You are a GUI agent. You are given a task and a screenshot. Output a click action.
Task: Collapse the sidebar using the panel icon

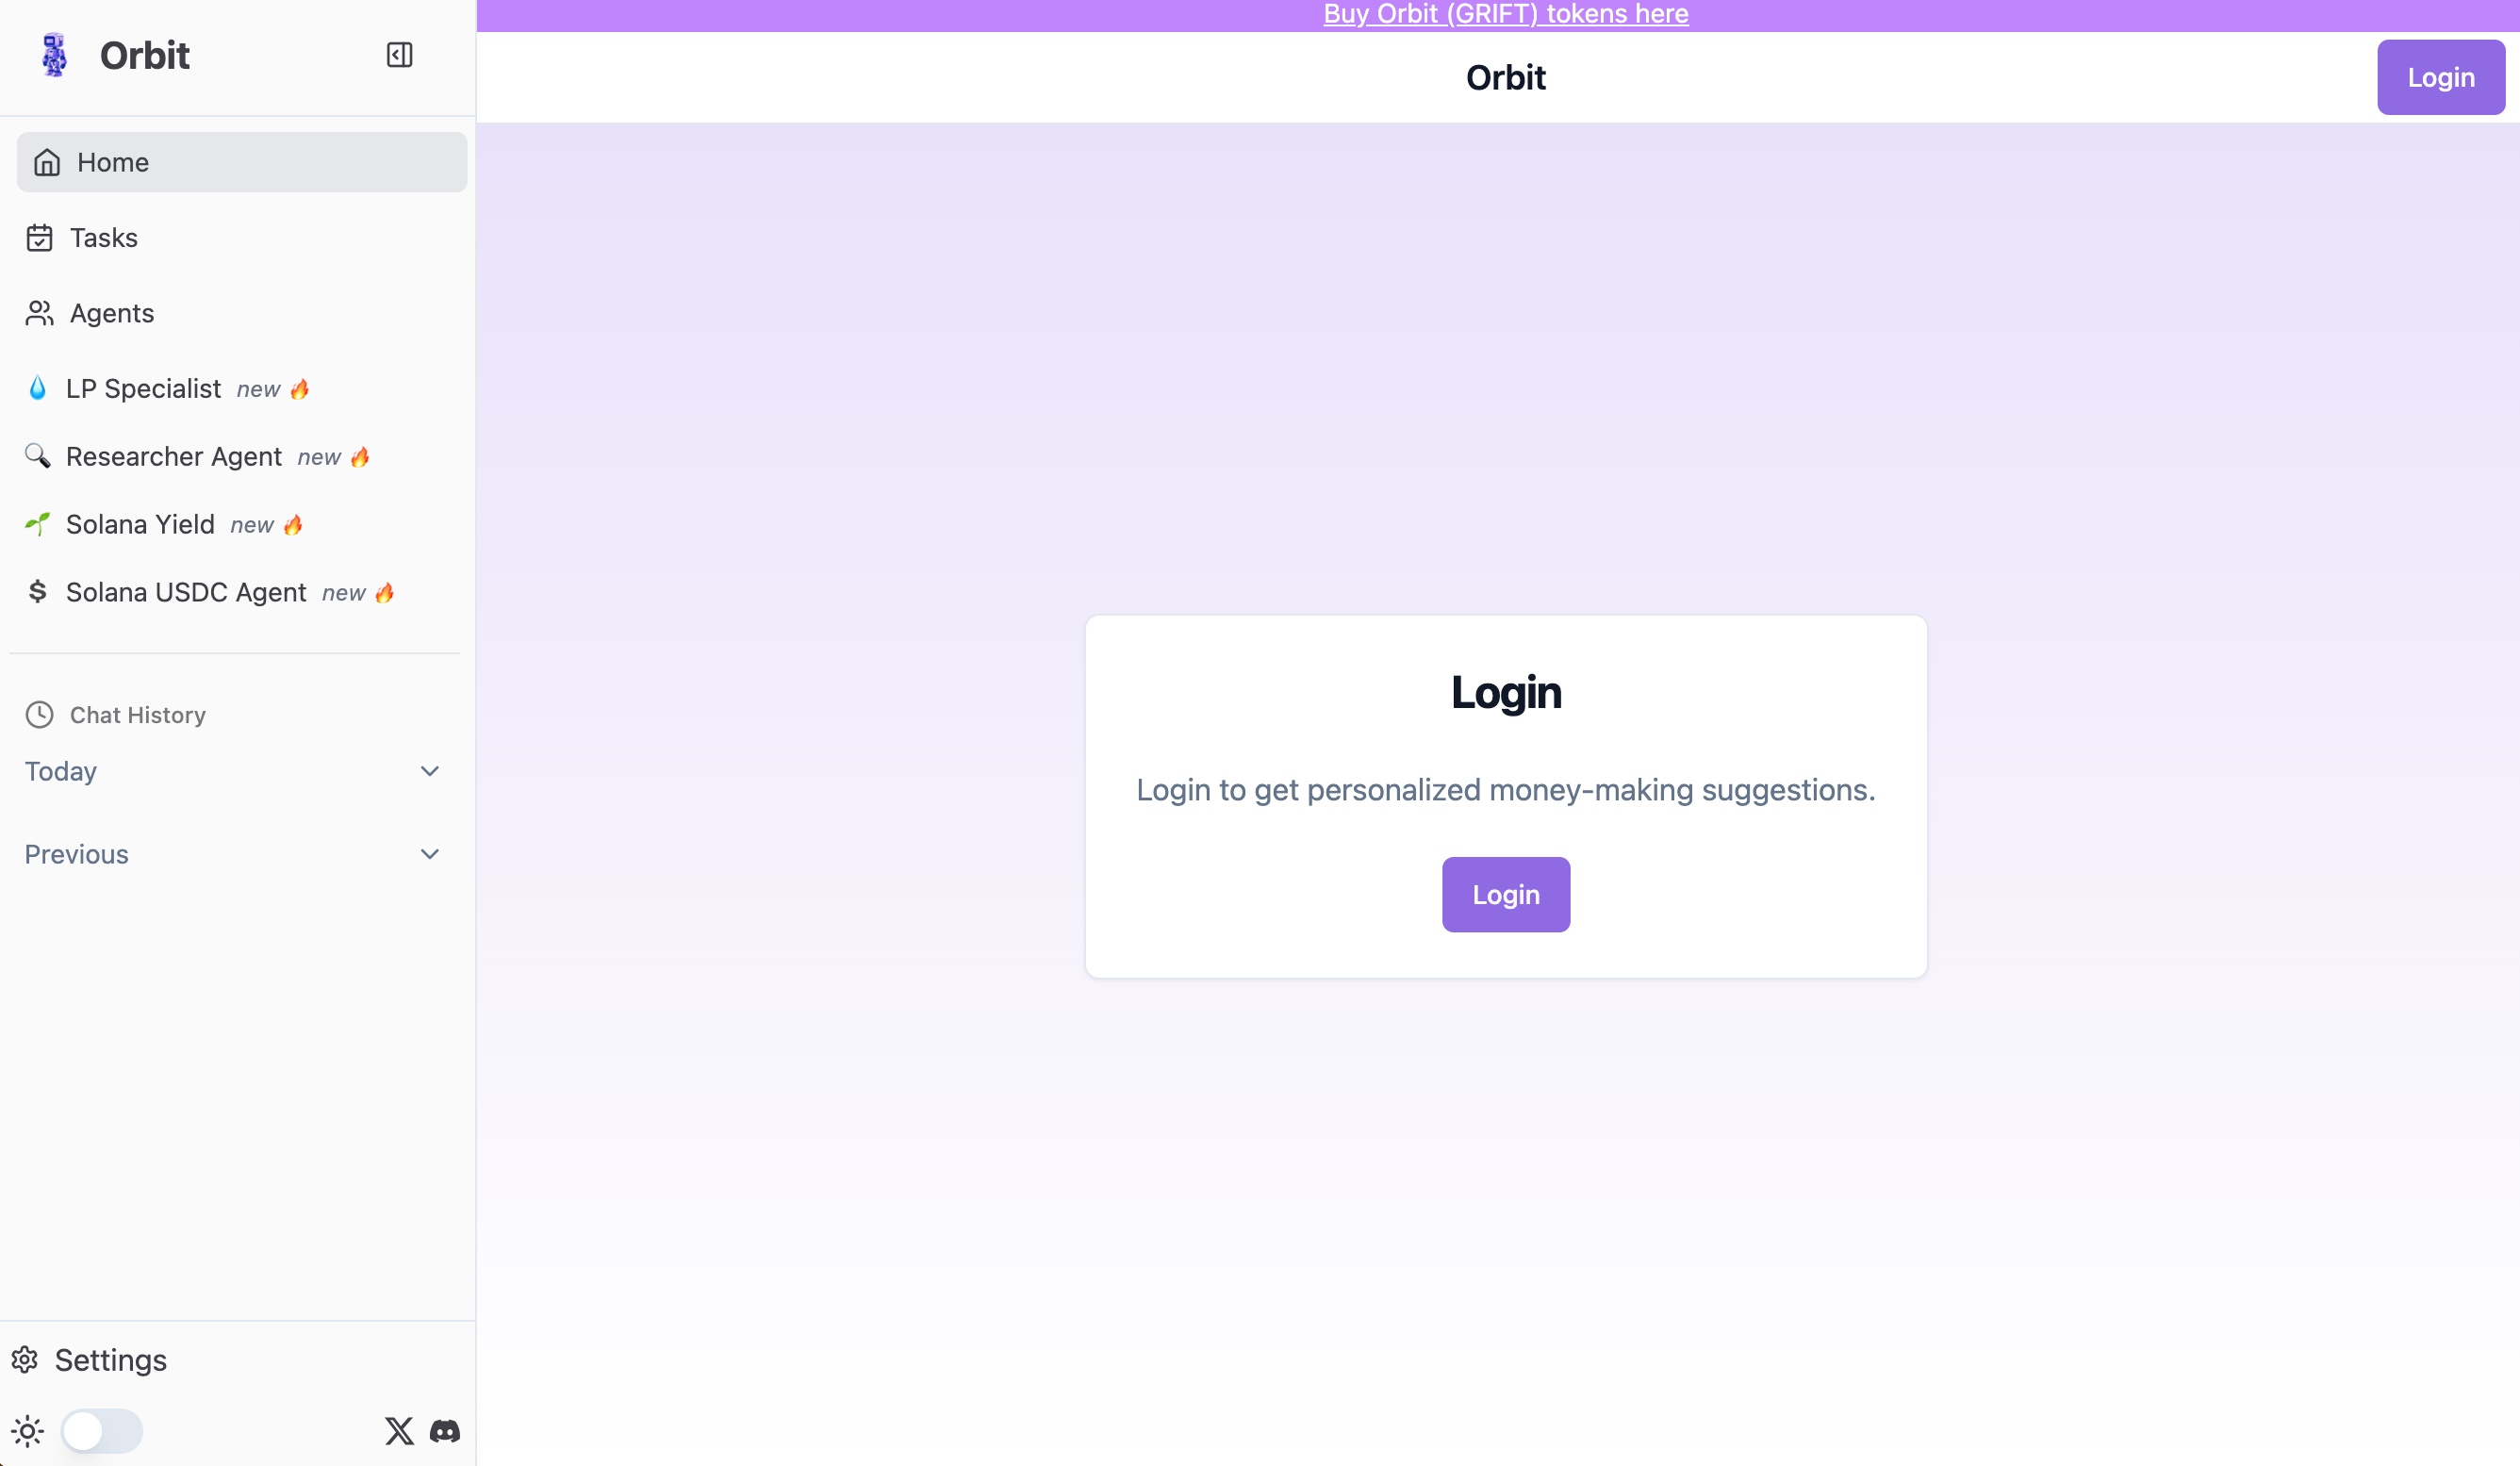pyautogui.click(x=399, y=55)
